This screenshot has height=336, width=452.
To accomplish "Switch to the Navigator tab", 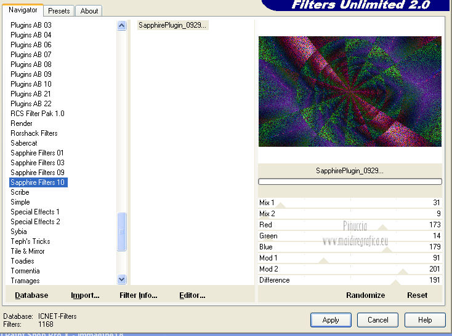I will click(23, 10).
